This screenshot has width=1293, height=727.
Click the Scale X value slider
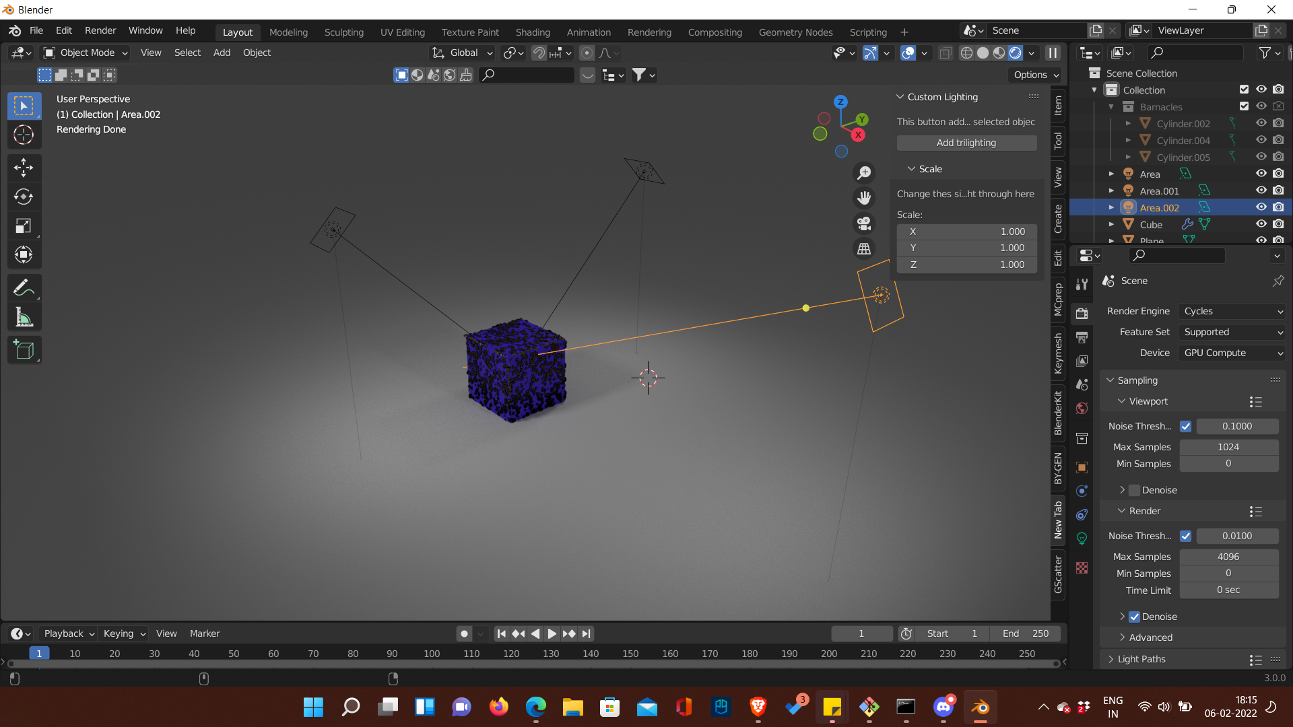(x=966, y=232)
